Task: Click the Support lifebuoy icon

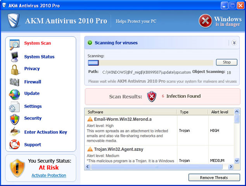Action: (14, 144)
